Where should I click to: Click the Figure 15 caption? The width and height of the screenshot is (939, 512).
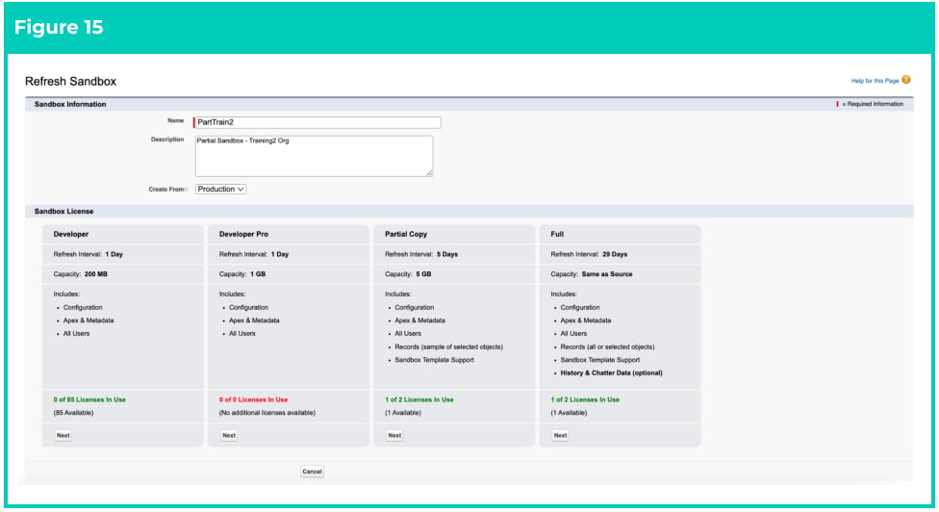click(x=59, y=27)
